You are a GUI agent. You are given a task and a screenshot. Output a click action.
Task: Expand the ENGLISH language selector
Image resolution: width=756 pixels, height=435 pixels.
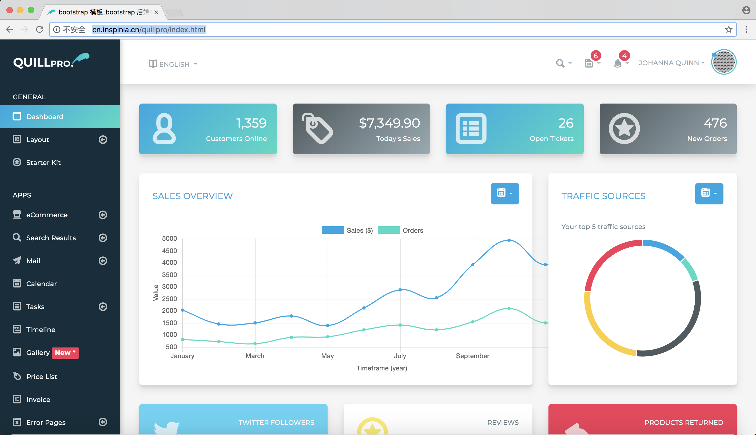173,64
